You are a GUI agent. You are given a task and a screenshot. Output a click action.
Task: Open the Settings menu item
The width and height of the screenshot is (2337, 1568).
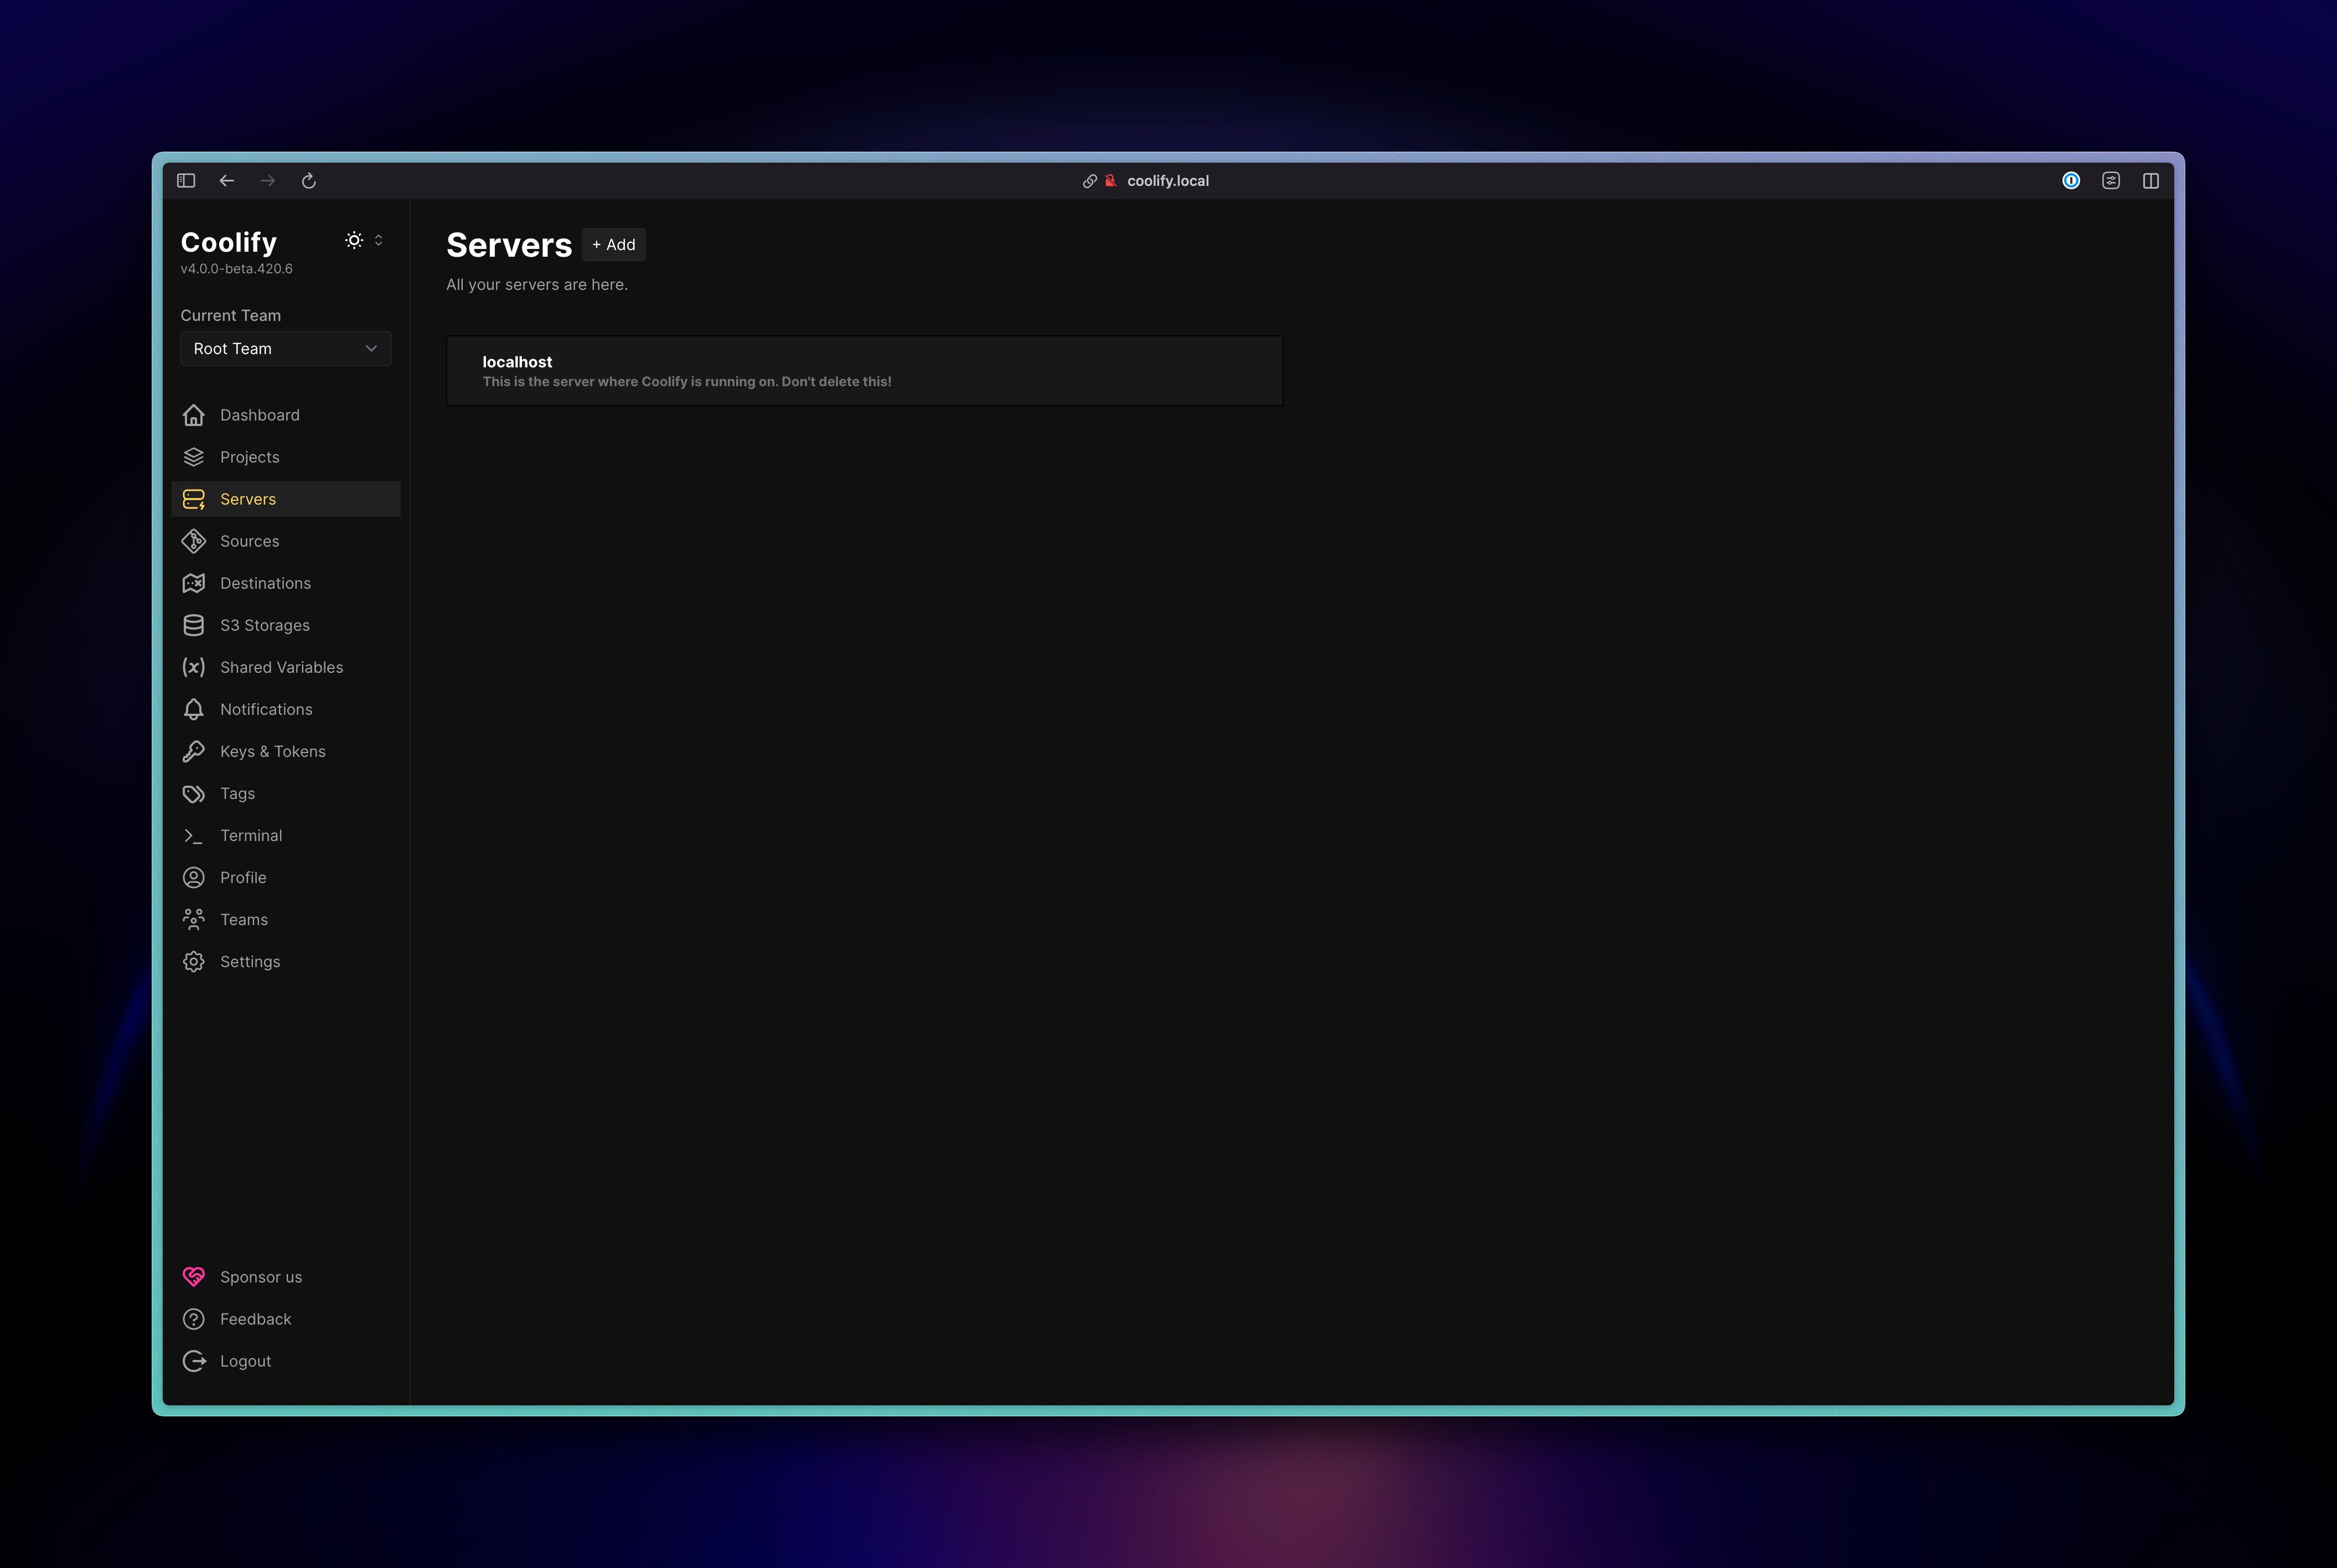pos(250,961)
